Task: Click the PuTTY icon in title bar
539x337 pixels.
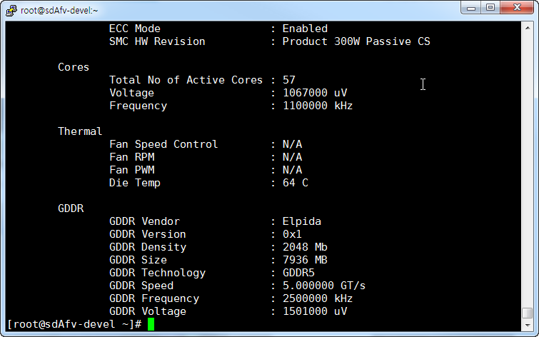Action: coord(11,10)
